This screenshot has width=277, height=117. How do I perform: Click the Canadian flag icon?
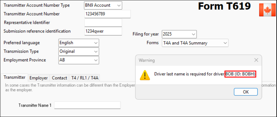coord(267,10)
